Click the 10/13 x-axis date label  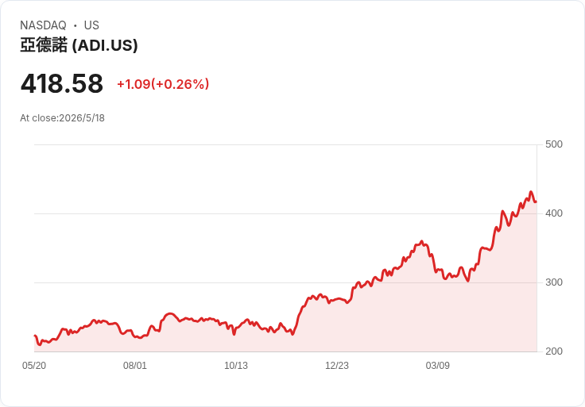point(236,365)
